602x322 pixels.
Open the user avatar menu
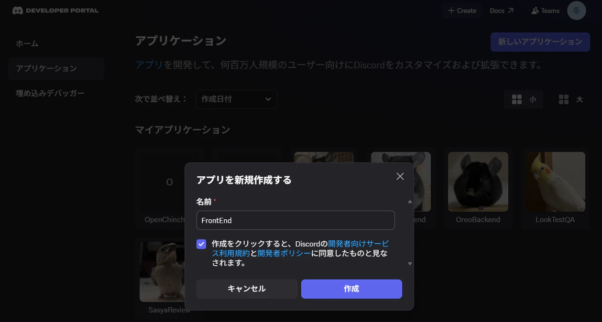tap(576, 11)
